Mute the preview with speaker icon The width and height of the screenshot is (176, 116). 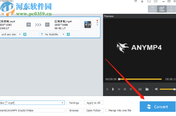point(156,89)
